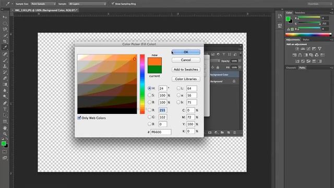
Task: Create a new group in Layers panel
Action: [222, 133]
